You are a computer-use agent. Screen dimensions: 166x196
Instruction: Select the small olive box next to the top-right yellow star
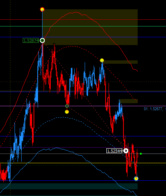[x=121, y=62]
